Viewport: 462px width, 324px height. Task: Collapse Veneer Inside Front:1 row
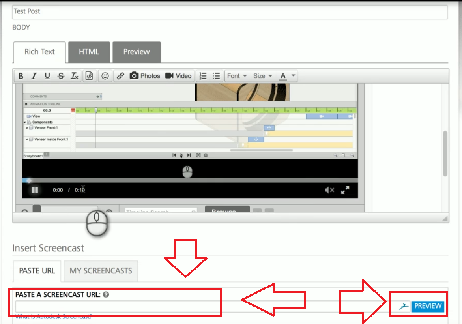(27, 139)
